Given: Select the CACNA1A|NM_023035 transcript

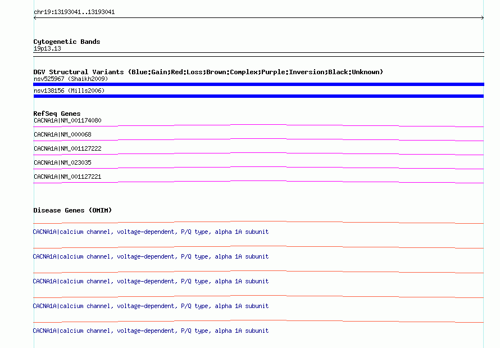Looking at the screenshot, I should point(62,162).
